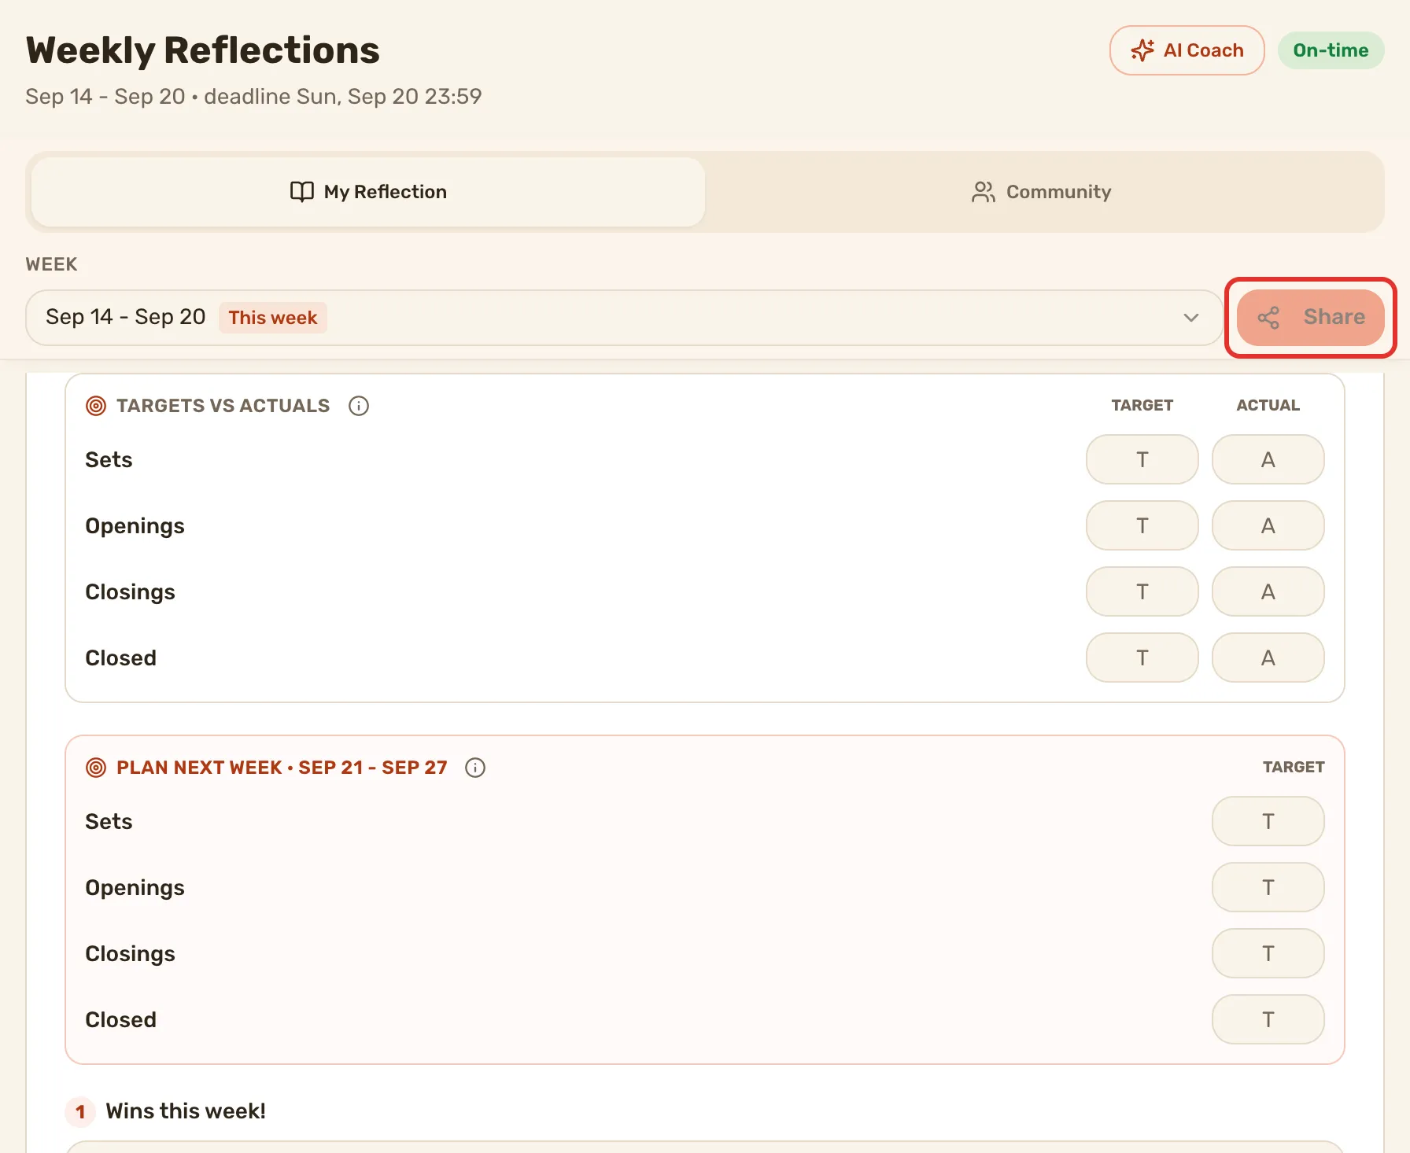1410x1153 pixels.
Task: Select next week's Closings target field
Action: coord(1268,953)
